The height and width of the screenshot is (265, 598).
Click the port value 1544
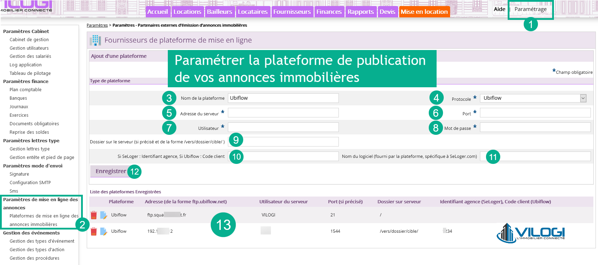(x=335, y=231)
